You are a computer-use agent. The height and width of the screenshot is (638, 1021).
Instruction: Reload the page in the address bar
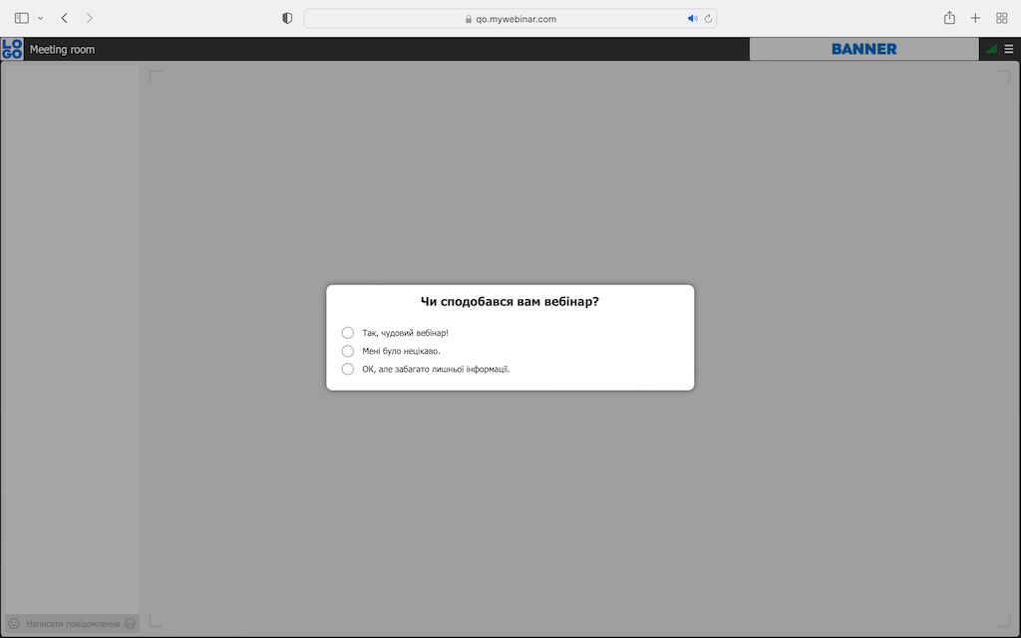tap(708, 18)
